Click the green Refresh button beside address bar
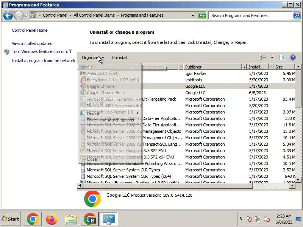The image size is (303, 227). [202, 16]
